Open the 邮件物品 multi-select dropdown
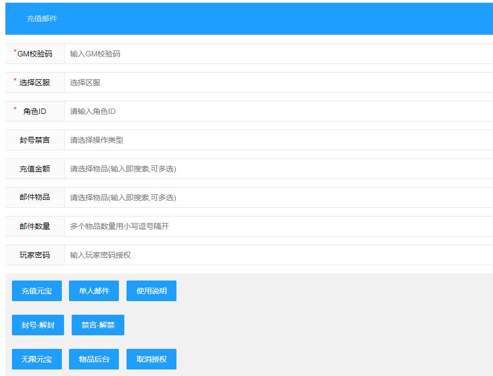 [x=278, y=197]
